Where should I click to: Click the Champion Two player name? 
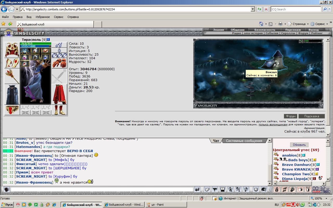pos(296,174)
